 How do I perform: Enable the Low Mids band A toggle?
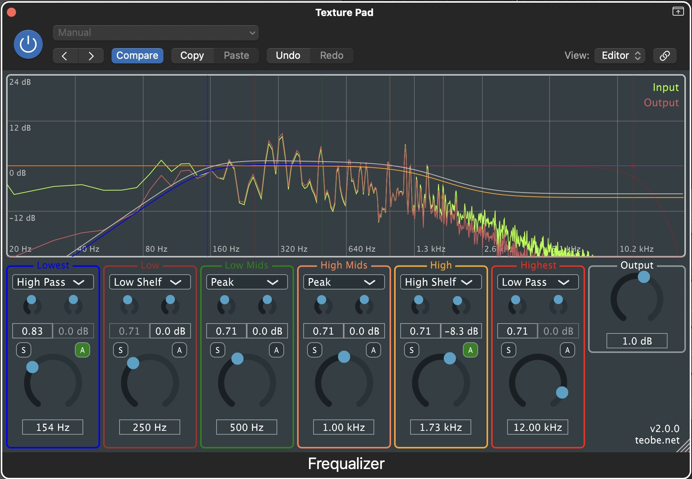point(276,350)
